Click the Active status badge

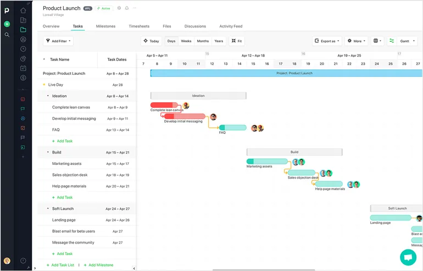pyautogui.click(x=104, y=8)
